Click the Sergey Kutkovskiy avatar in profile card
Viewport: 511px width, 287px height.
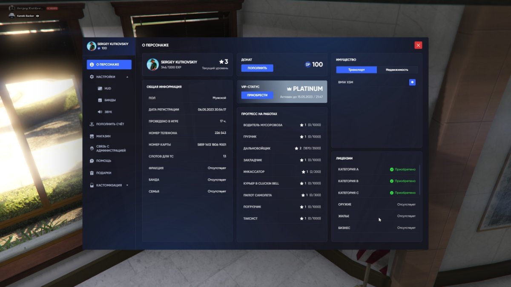(153, 65)
